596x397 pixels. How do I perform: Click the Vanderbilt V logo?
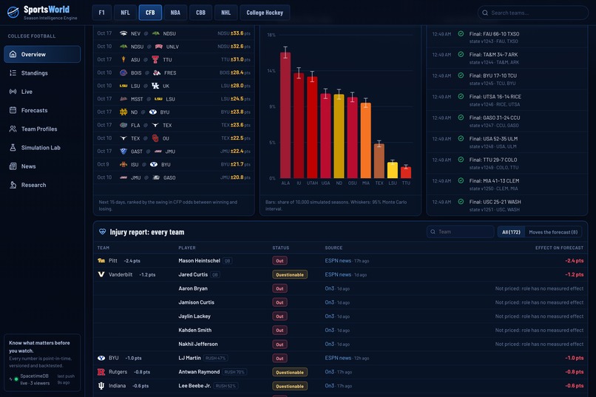tap(101, 274)
